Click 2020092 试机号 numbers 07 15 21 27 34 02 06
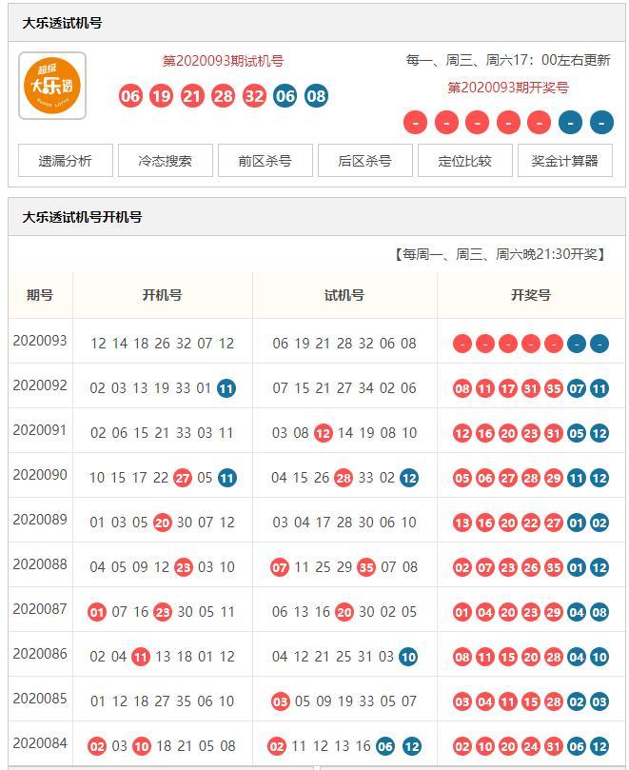 pyautogui.click(x=344, y=388)
